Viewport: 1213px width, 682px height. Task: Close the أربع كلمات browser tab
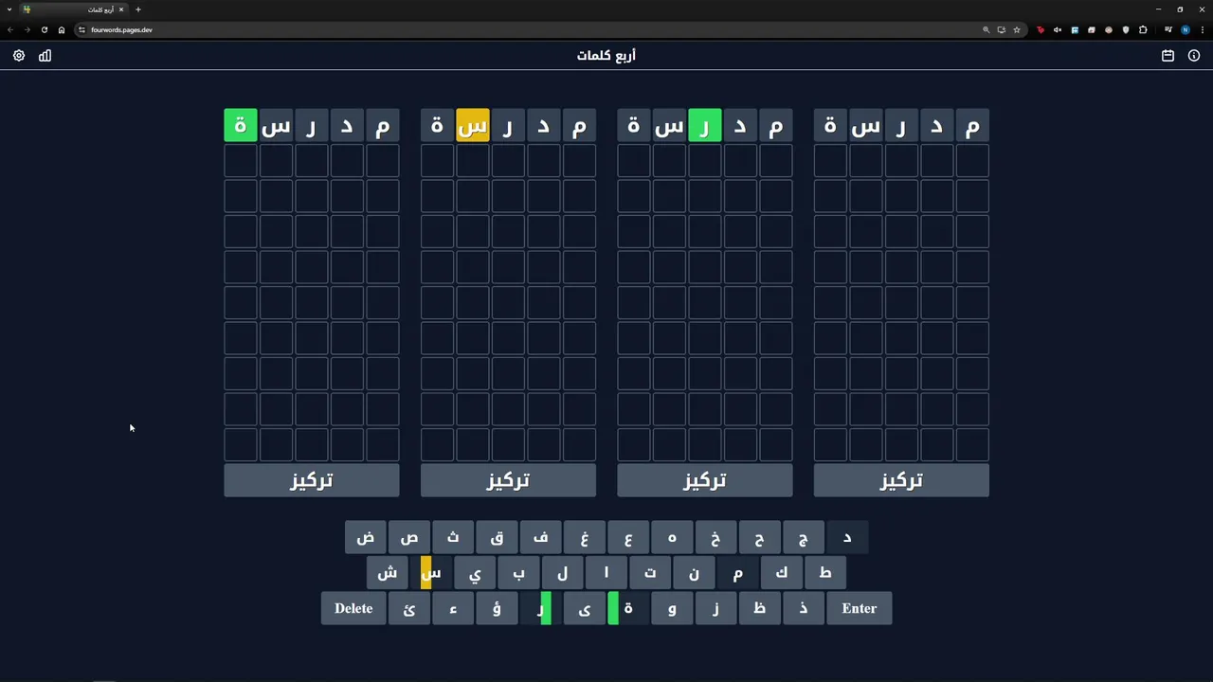click(x=121, y=9)
